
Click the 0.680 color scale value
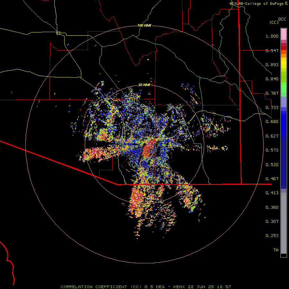click(272, 122)
